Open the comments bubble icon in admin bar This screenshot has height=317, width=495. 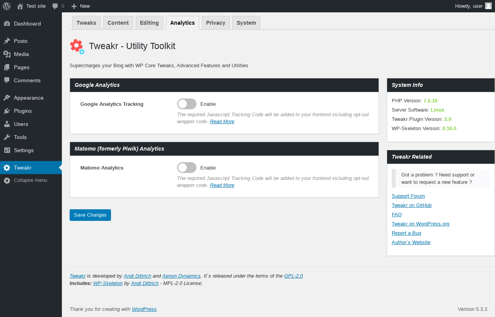tap(55, 6)
